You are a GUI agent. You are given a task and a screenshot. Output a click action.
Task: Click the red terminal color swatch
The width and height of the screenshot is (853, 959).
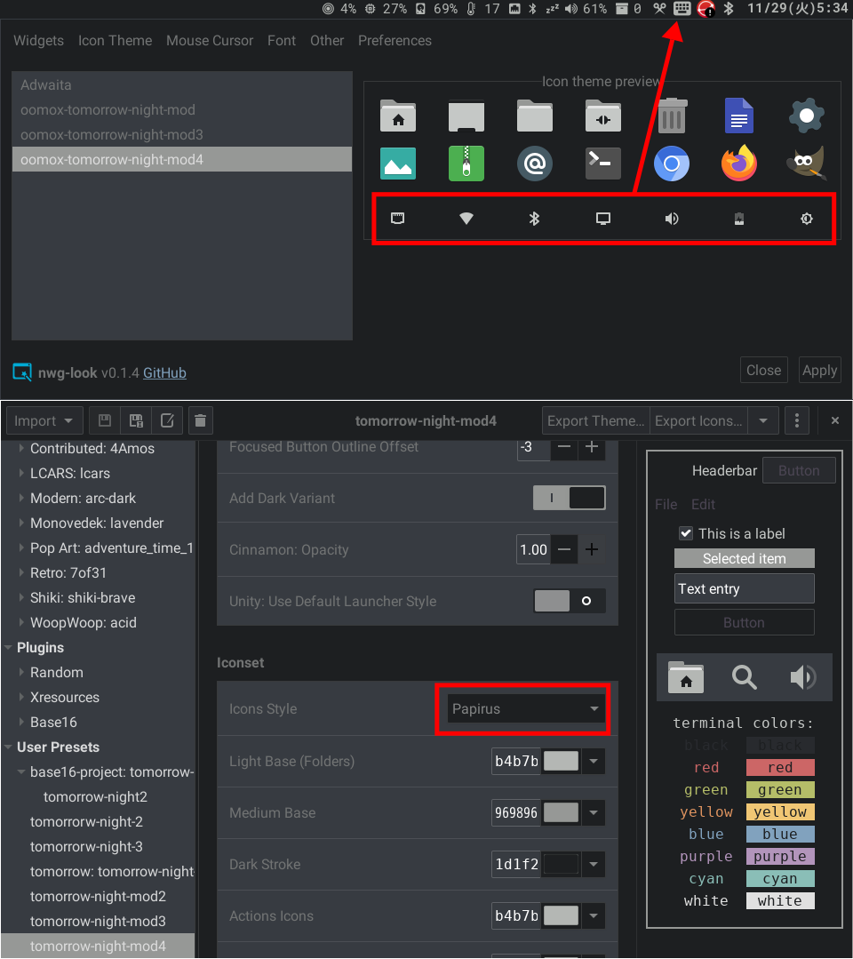(779, 767)
